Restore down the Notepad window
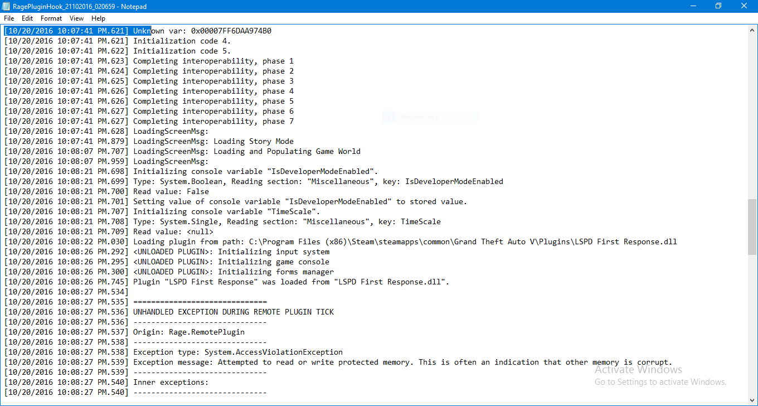This screenshot has width=758, height=406. (718, 6)
